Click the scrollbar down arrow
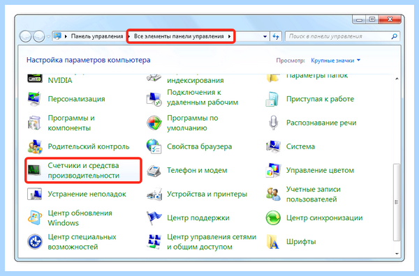Image resolution: width=419 pixels, height=276 pixels. (x=397, y=254)
